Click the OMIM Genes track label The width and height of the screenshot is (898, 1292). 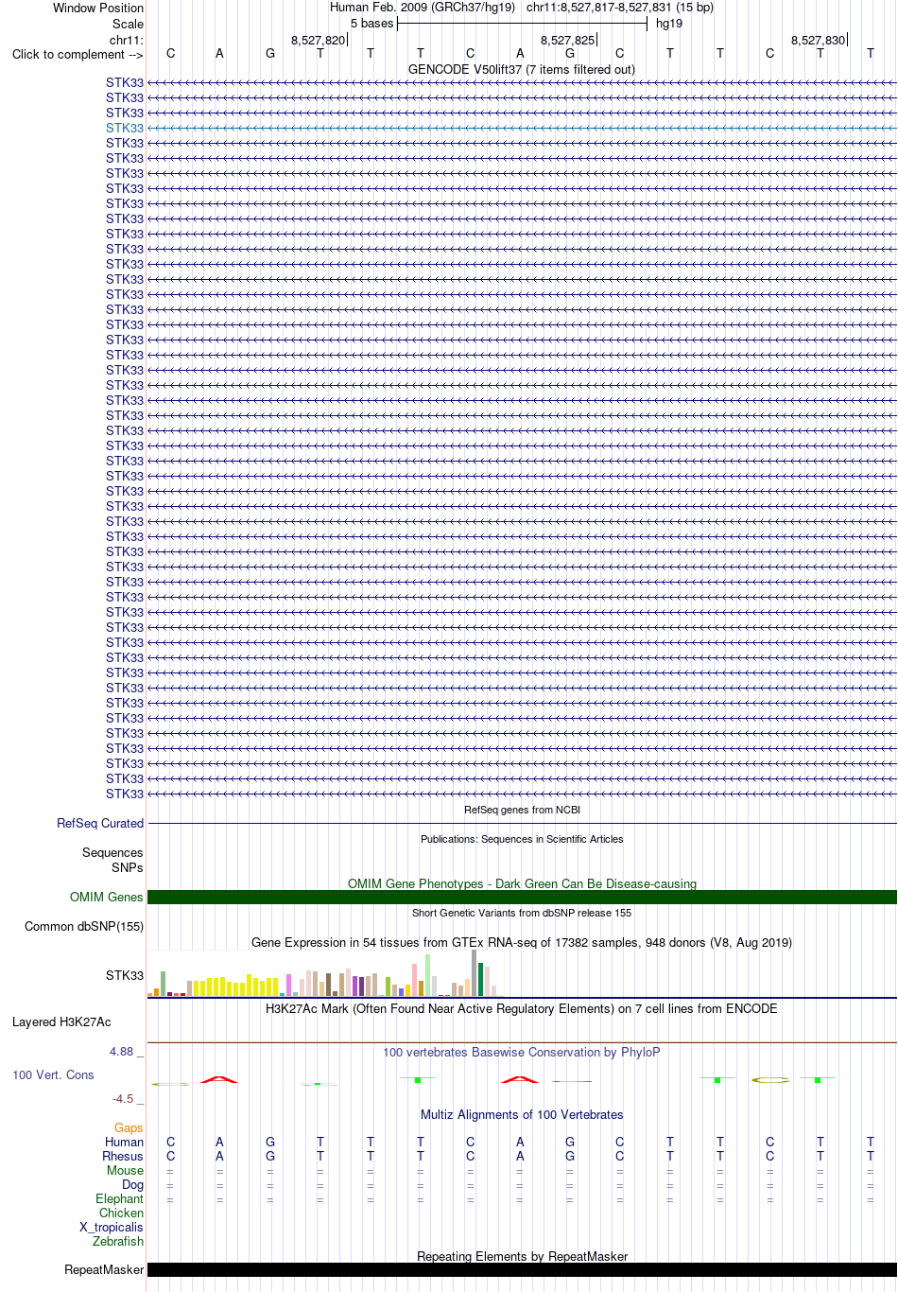107,897
